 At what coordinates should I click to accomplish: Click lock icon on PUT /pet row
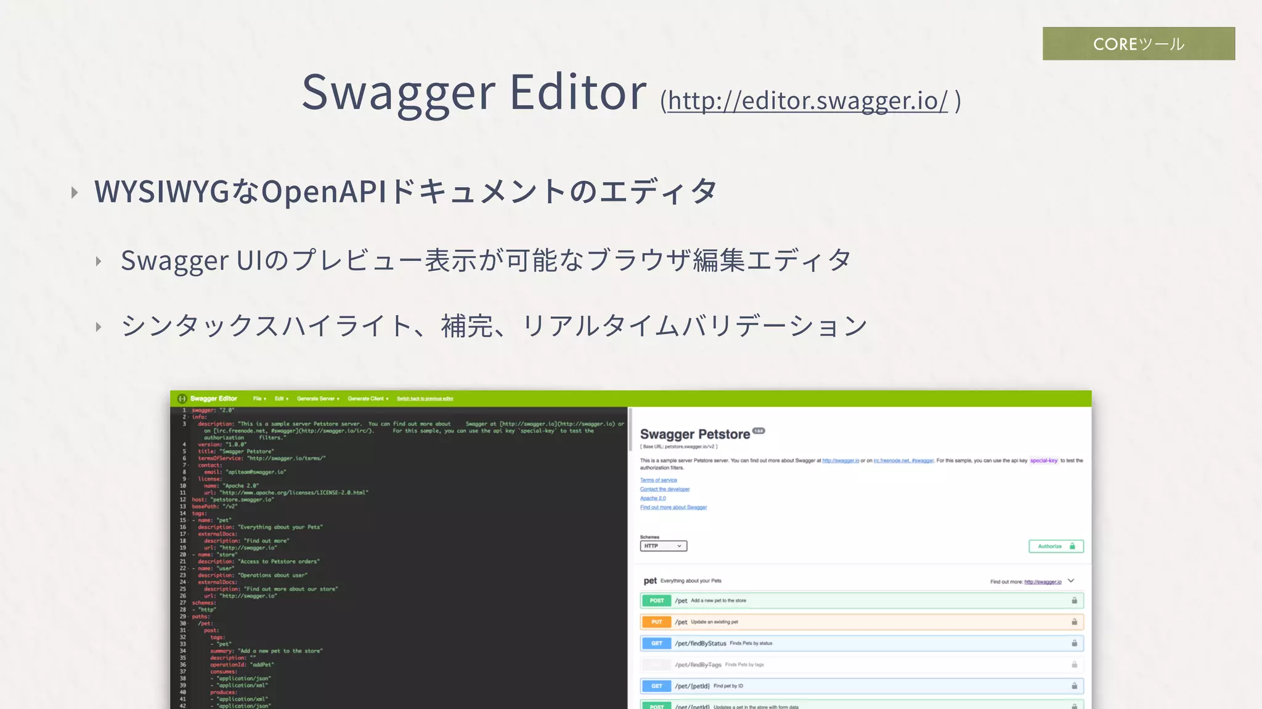pyautogui.click(x=1074, y=622)
